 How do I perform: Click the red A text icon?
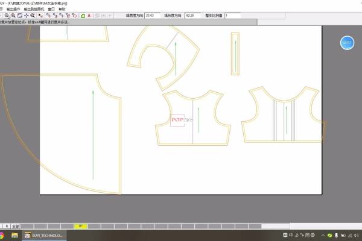[90, 15]
